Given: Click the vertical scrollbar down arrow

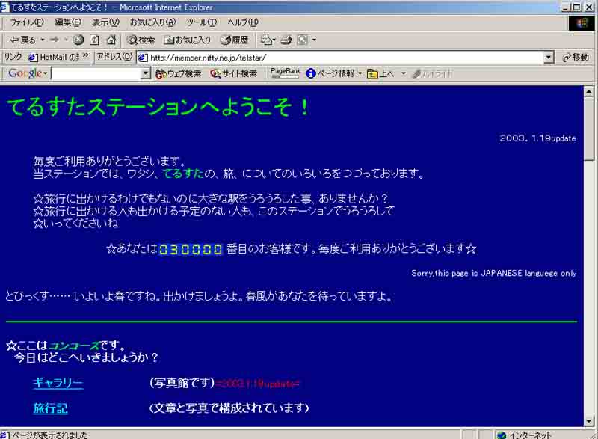Looking at the screenshot, I should click(x=589, y=421).
